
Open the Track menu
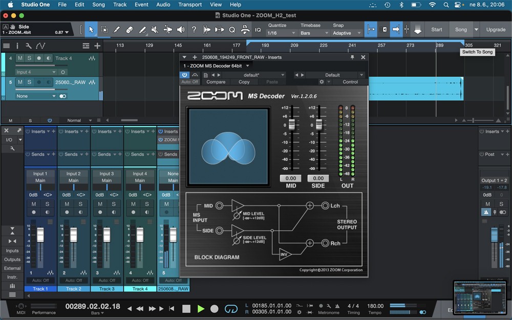[120, 5]
